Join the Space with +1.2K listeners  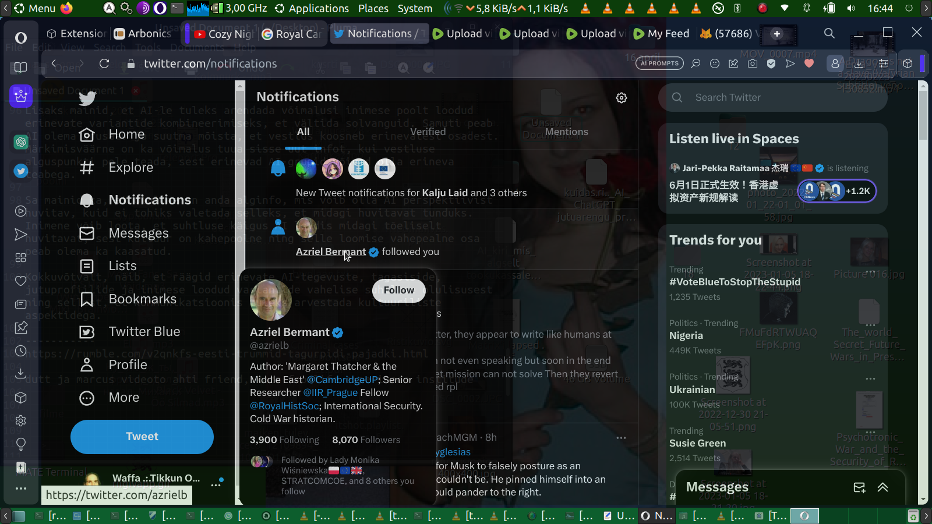tap(837, 191)
